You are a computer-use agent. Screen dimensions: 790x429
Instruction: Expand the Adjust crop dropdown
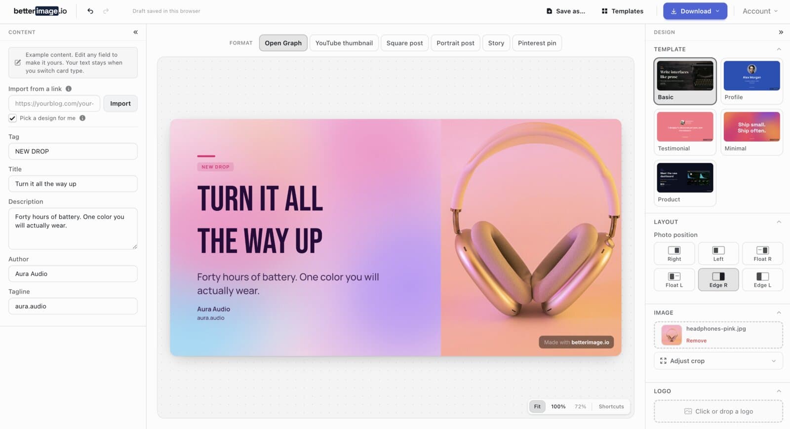718,361
